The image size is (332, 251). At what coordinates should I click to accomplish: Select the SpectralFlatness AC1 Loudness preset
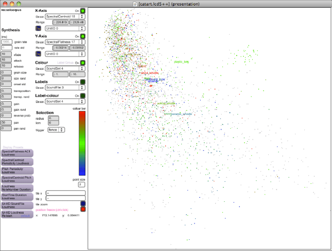pos(17,152)
